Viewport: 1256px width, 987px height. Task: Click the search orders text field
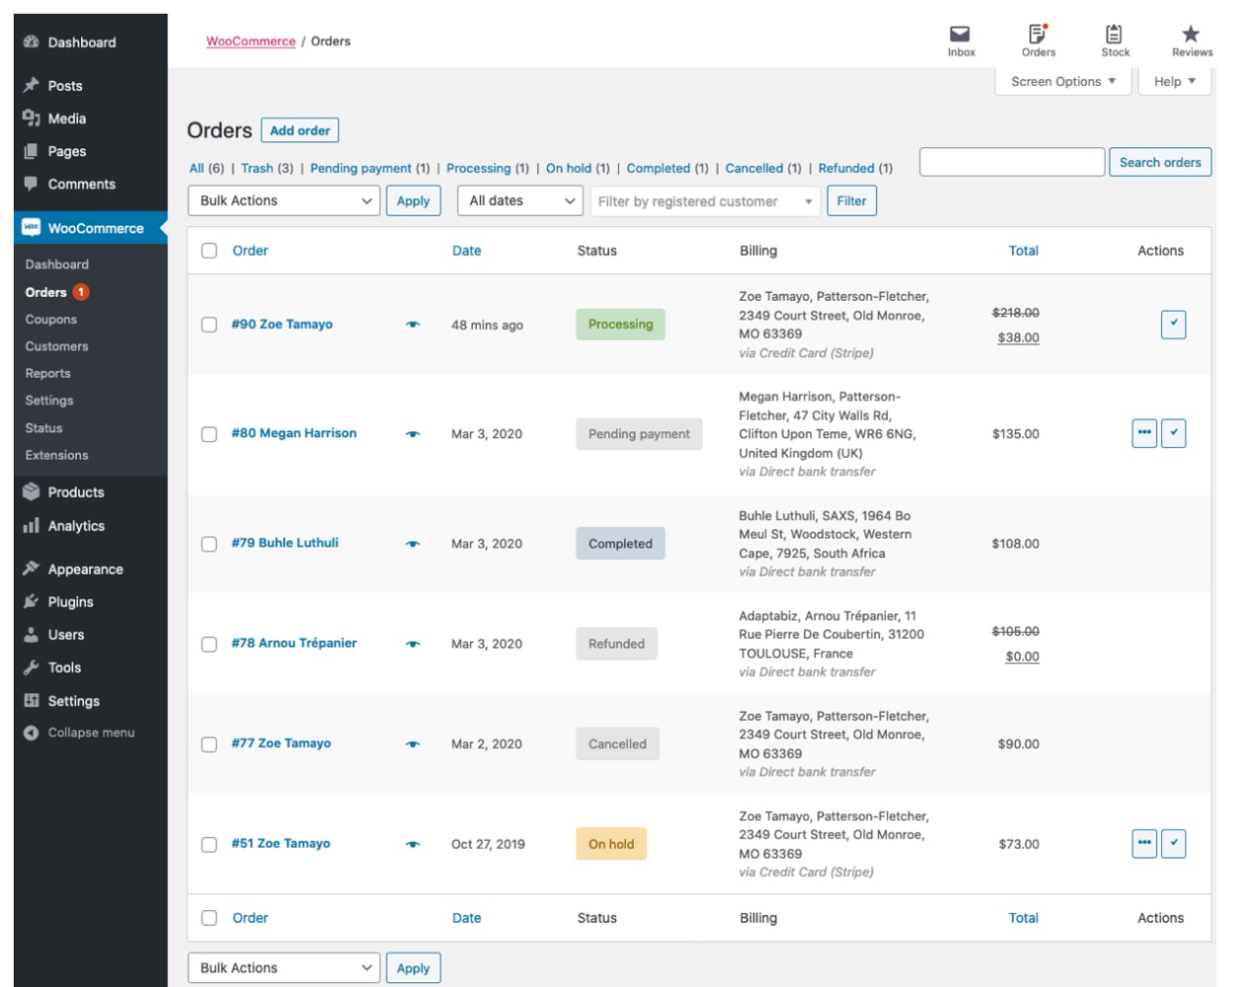1011,163
